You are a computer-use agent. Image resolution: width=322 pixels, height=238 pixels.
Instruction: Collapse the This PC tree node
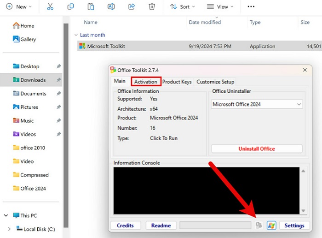(x=6, y=215)
